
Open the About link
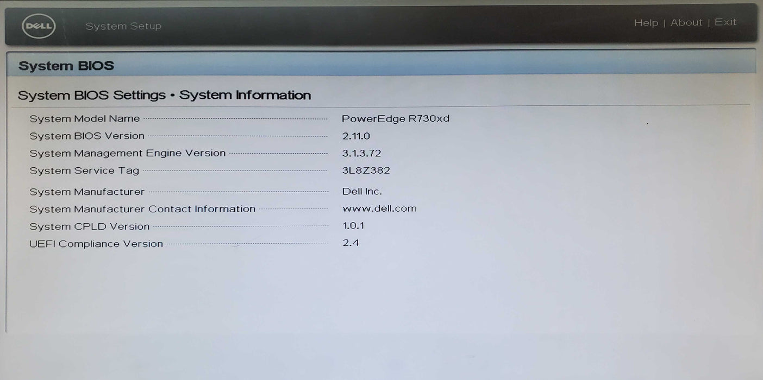tap(686, 22)
